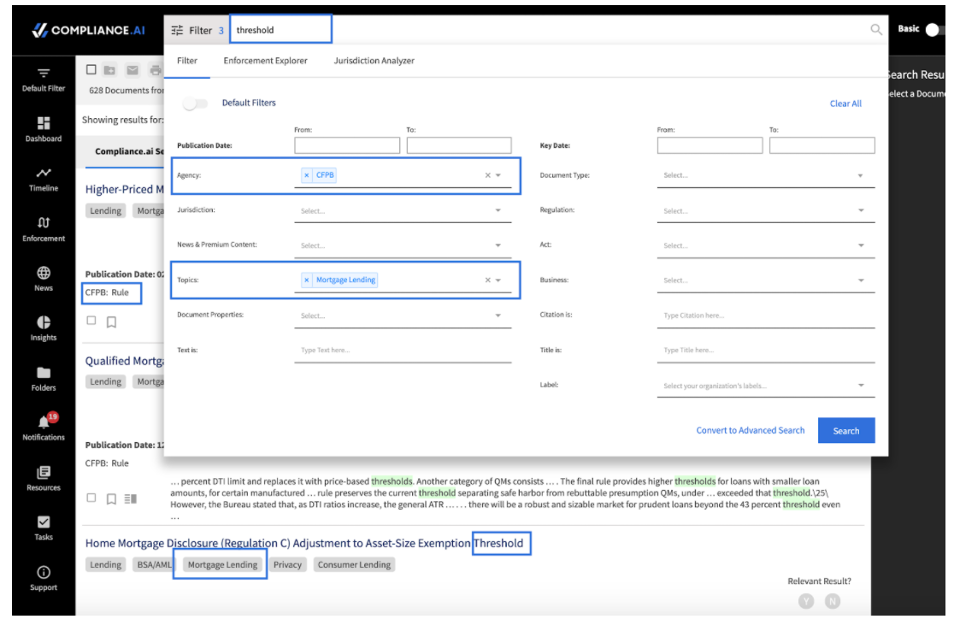The image size is (960, 625).
Task: Open the Higher-Priced document title
Action: (124, 189)
